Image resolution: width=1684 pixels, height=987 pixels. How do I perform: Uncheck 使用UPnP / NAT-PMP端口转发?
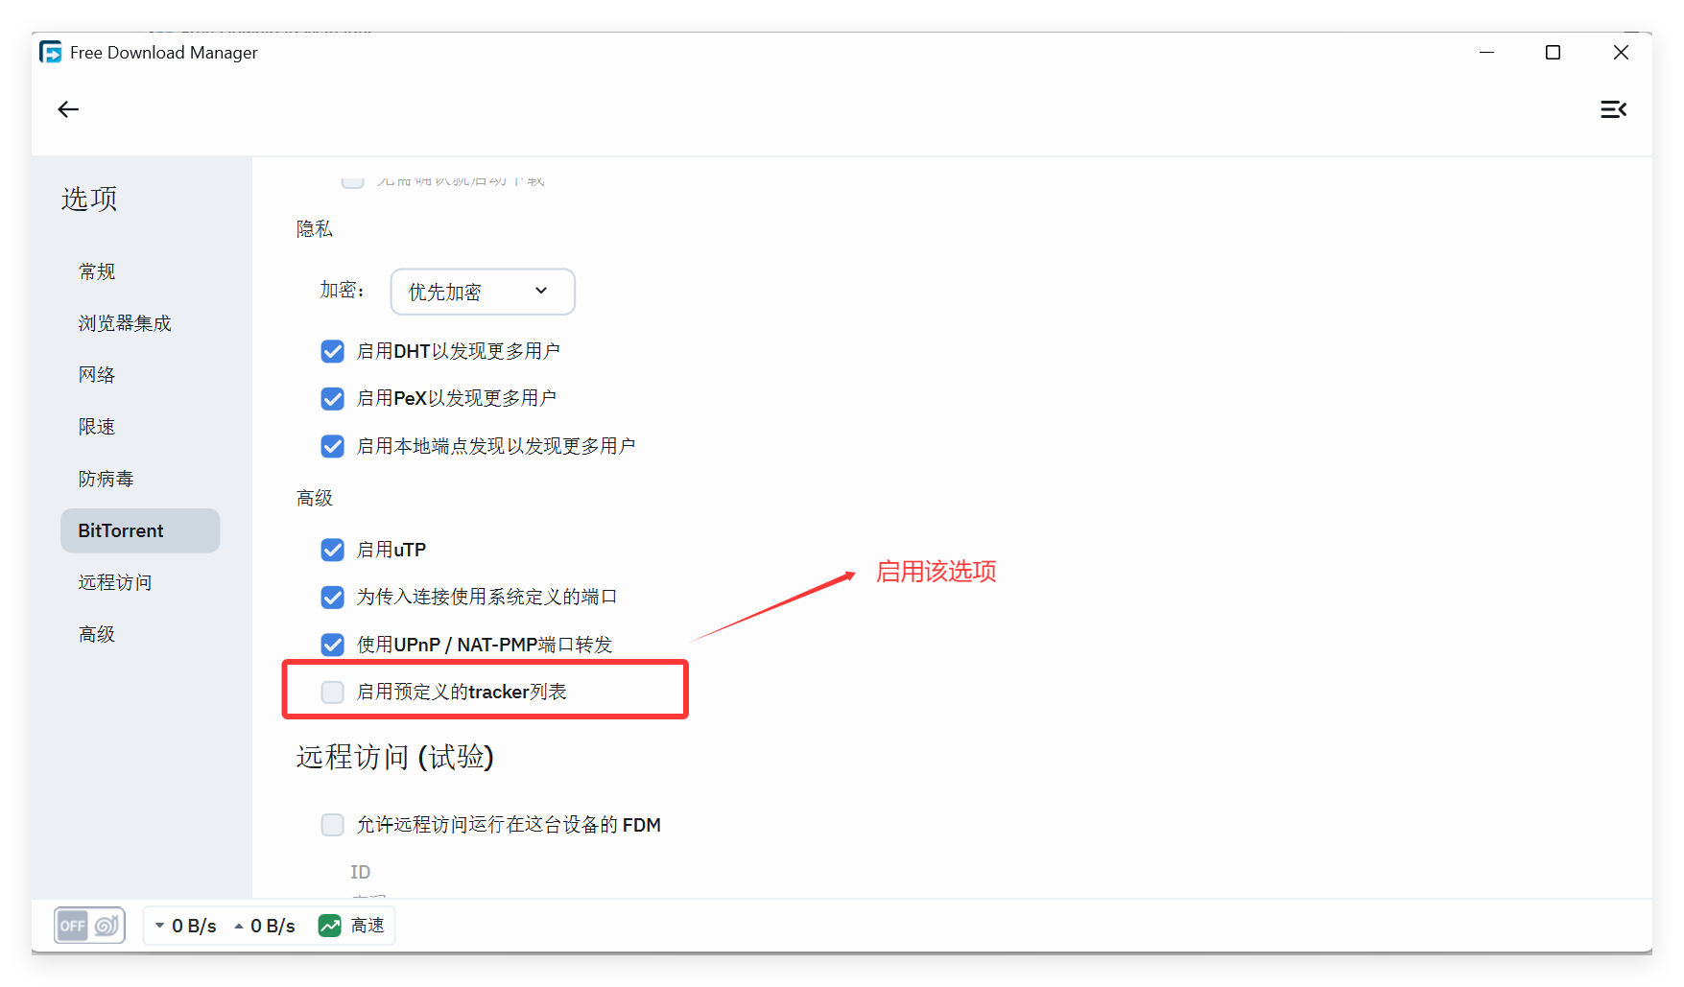click(x=333, y=645)
